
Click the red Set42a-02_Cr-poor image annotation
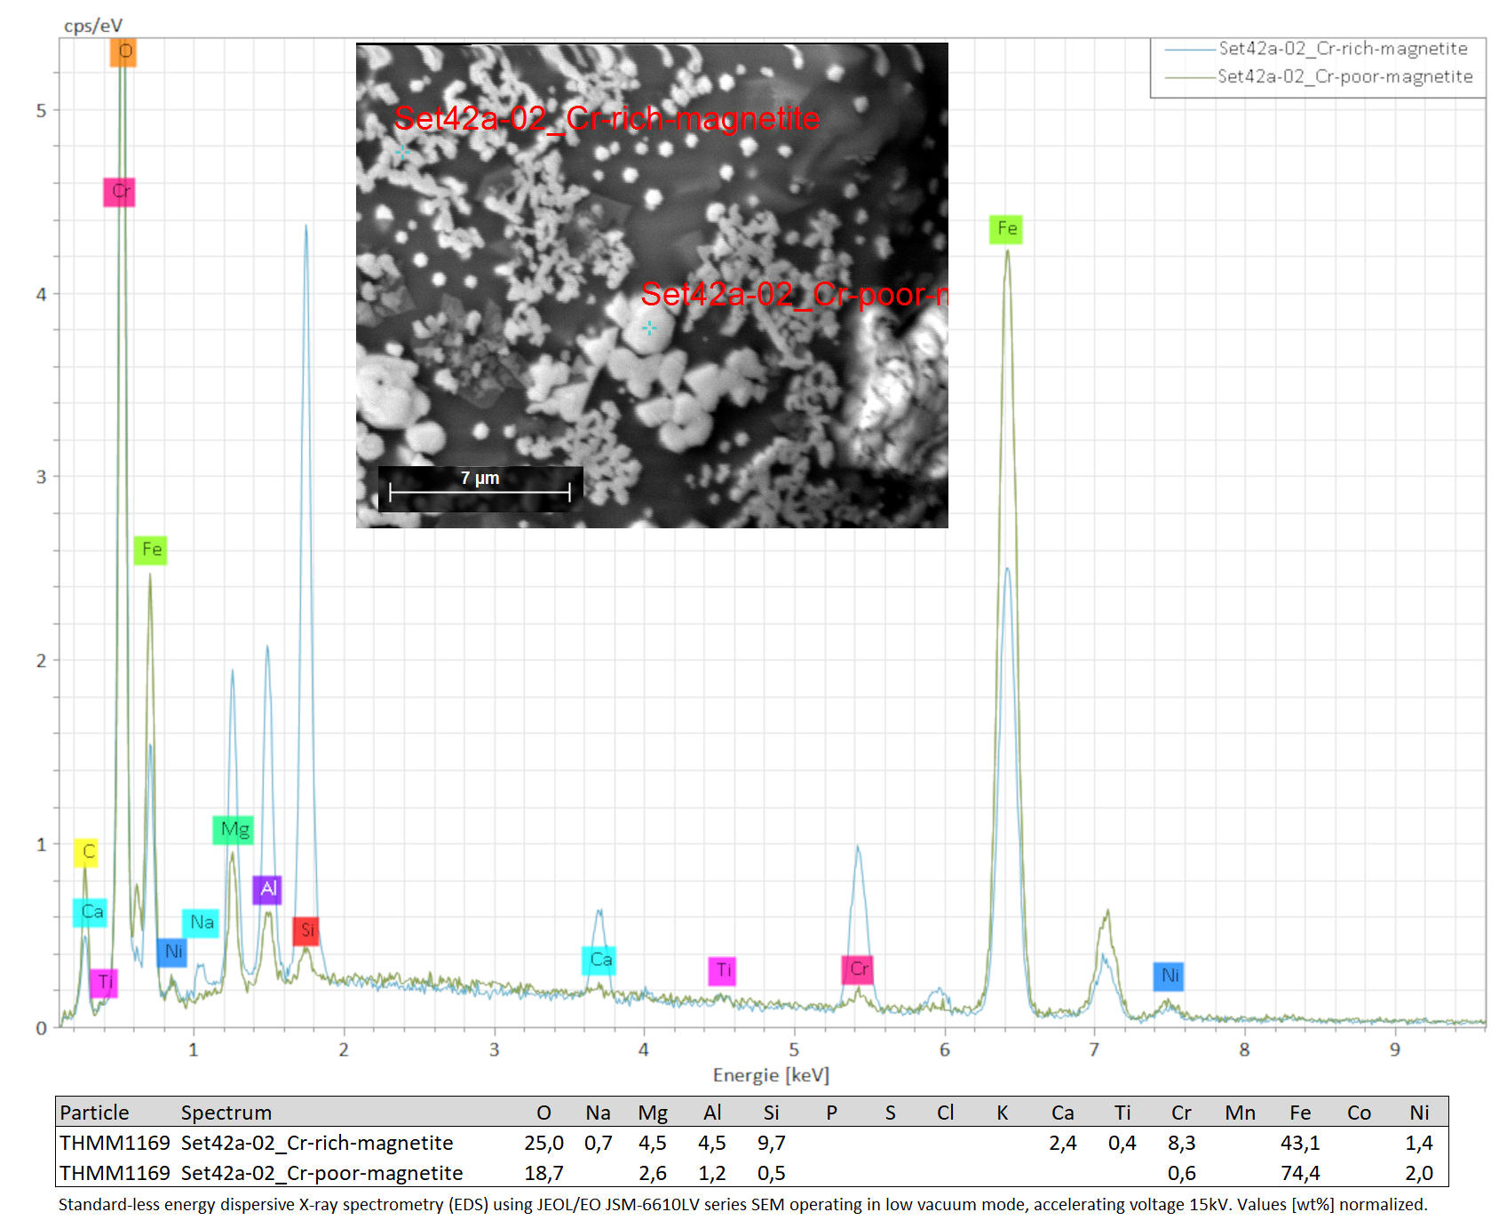pyautogui.click(x=794, y=294)
